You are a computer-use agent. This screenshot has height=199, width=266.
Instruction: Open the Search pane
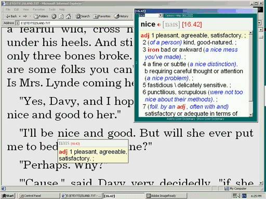(83, 16)
